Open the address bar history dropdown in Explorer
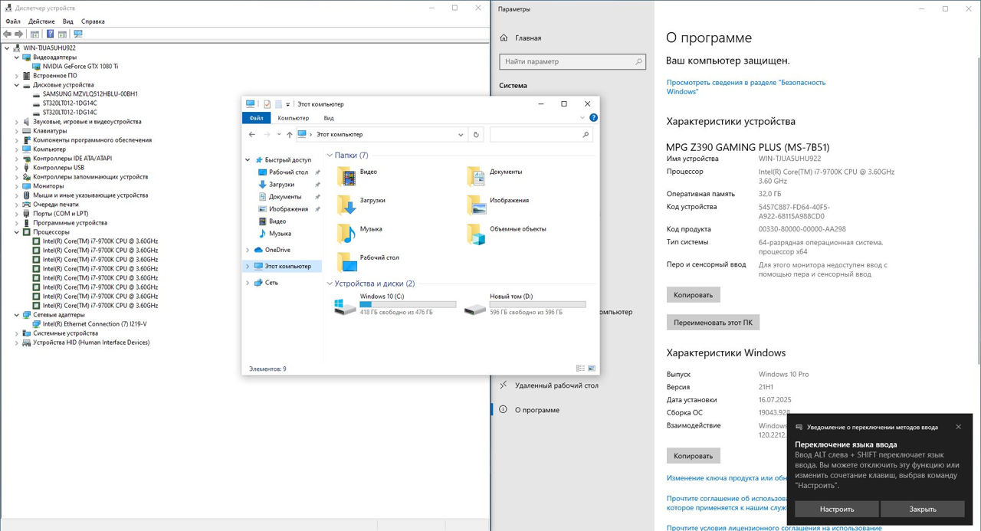This screenshot has width=981, height=531. coord(461,135)
